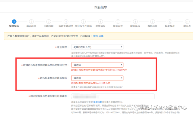Image resolution: width=193 pixels, height=116 pixels.
Task: Jump to step 8 circle 报考单位
Action: pos(135,22)
